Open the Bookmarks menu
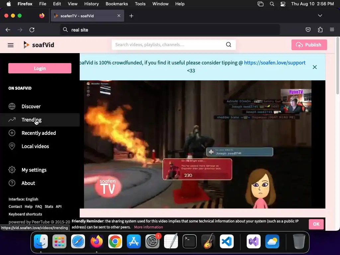The image size is (340, 255). 117,4
